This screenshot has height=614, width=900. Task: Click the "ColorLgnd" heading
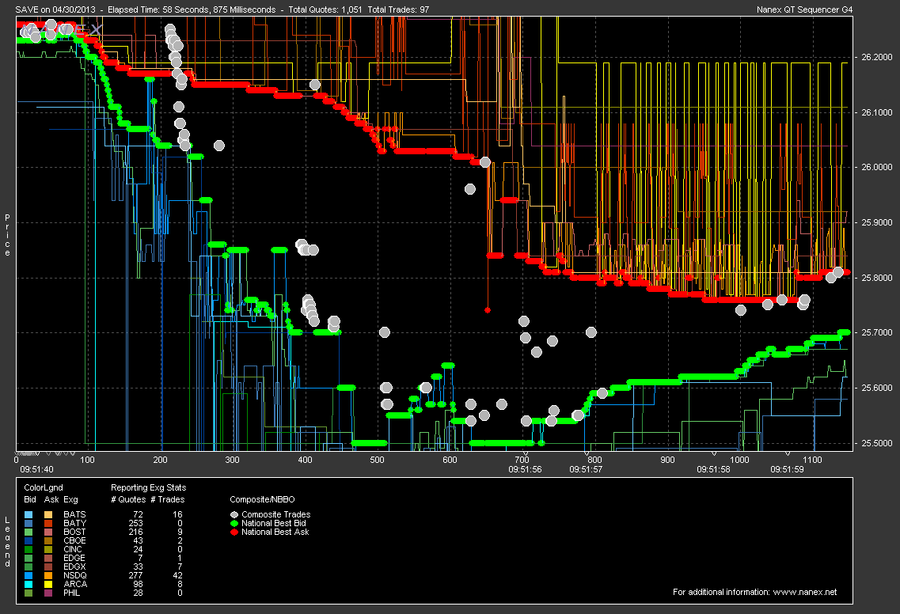pos(44,487)
